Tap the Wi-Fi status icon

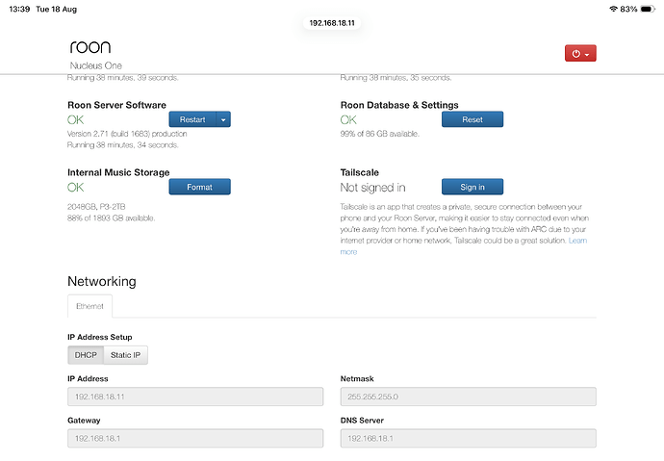[613, 9]
